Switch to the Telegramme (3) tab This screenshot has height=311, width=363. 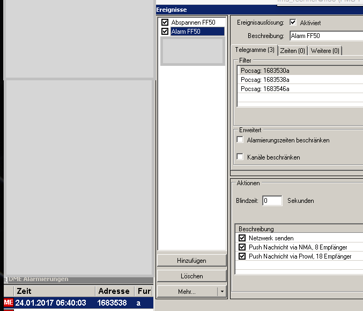tap(255, 50)
